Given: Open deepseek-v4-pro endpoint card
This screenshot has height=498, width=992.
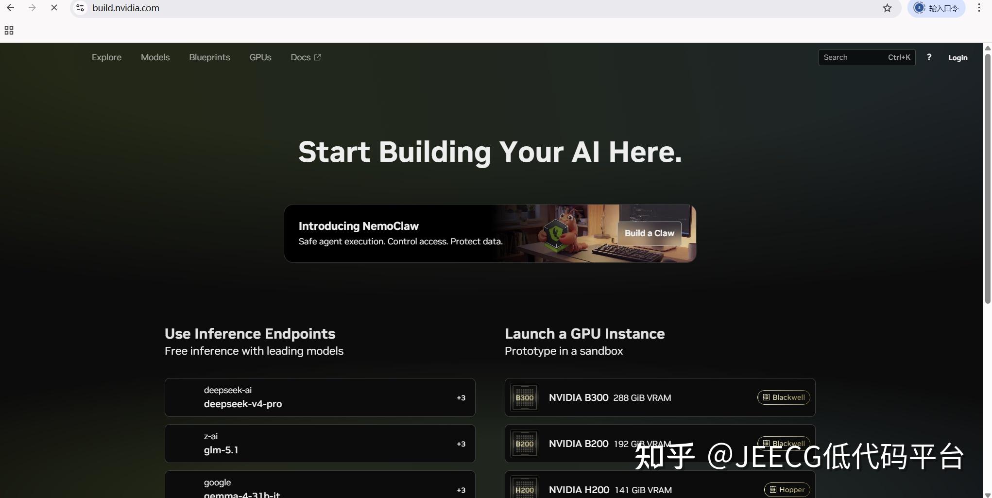Looking at the screenshot, I should (x=320, y=397).
